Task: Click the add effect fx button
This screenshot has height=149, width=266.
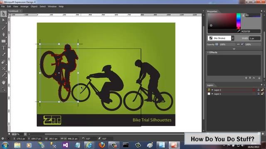Action: coord(254,78)
